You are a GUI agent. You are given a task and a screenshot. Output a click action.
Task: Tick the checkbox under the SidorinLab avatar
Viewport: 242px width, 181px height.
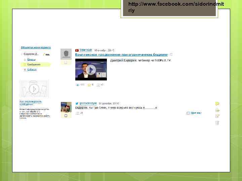66,62
